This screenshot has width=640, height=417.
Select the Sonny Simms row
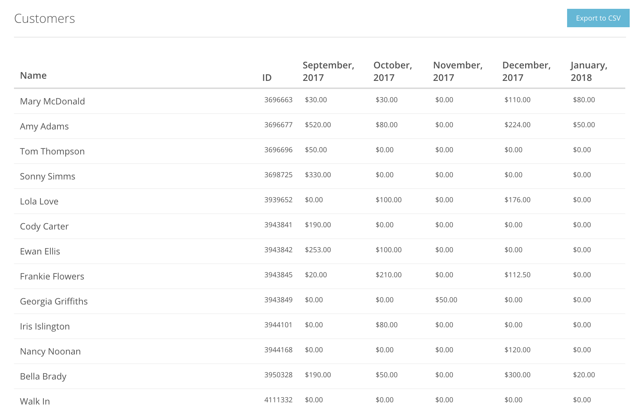[x=48, y=176]
